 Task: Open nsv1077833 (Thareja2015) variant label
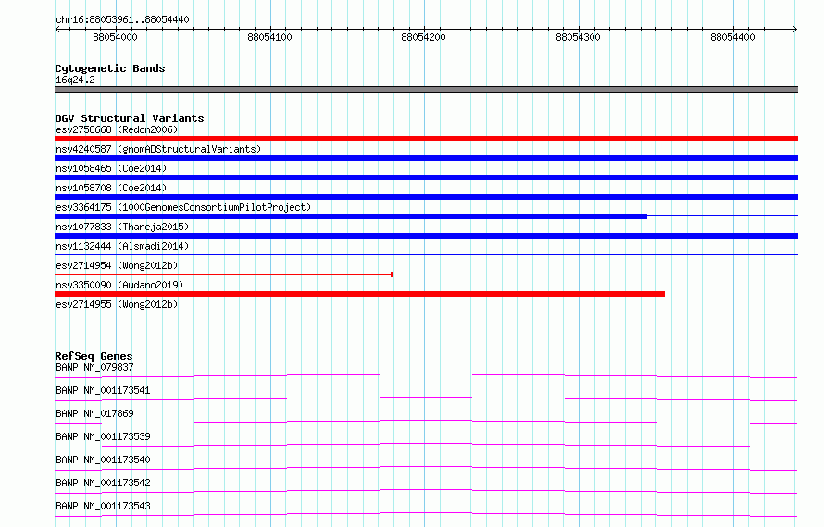click(x=122, y=227)
